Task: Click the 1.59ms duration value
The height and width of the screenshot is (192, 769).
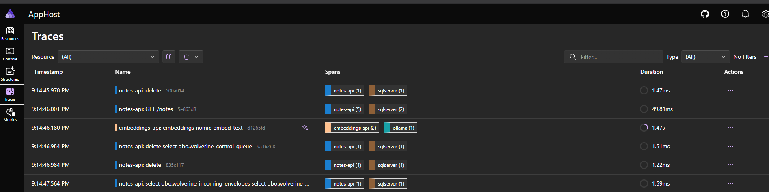Action: click(x=661, y=183)
